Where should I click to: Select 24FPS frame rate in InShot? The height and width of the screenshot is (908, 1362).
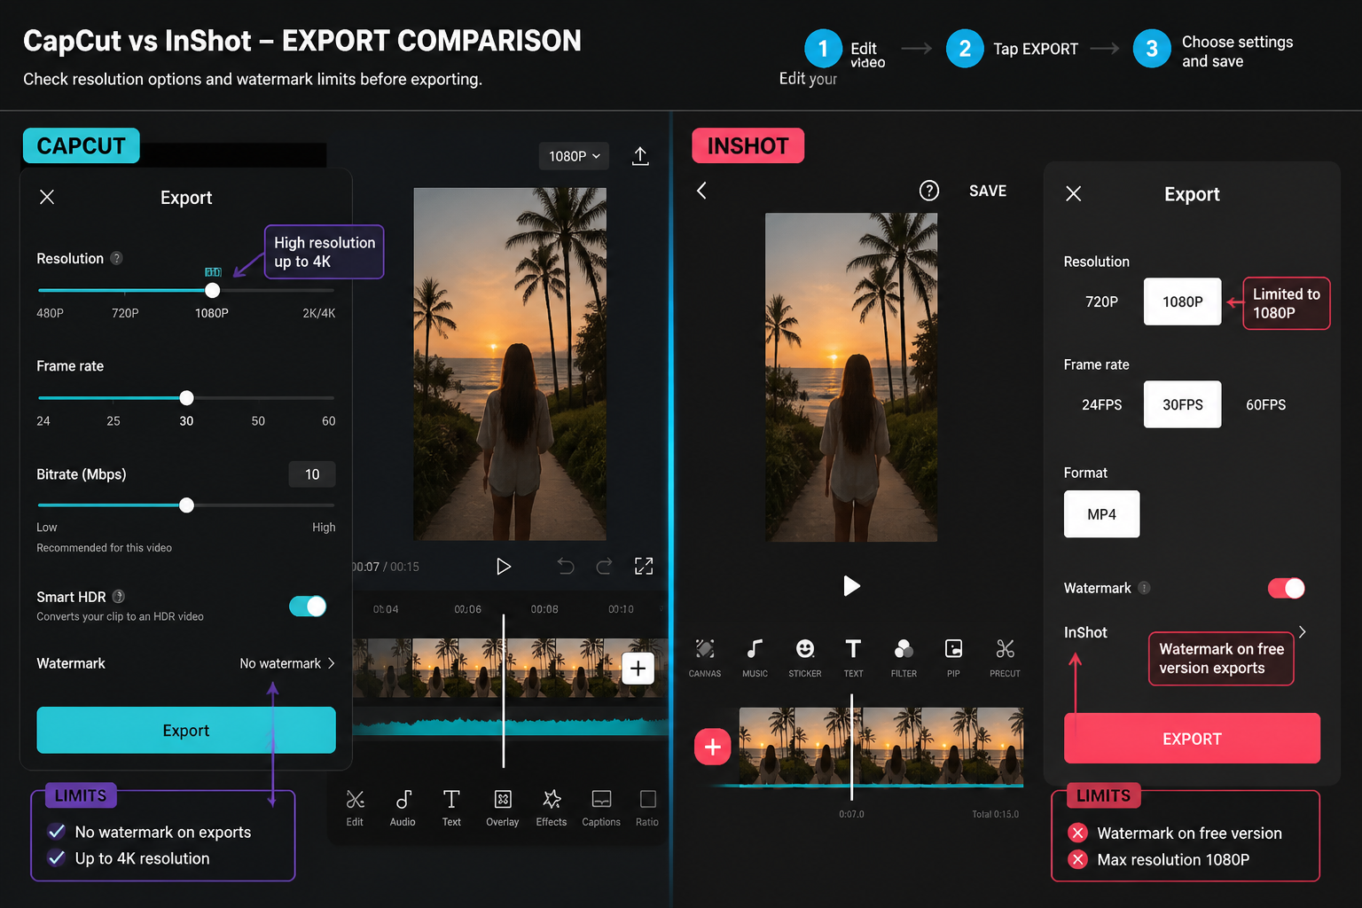1101,404
